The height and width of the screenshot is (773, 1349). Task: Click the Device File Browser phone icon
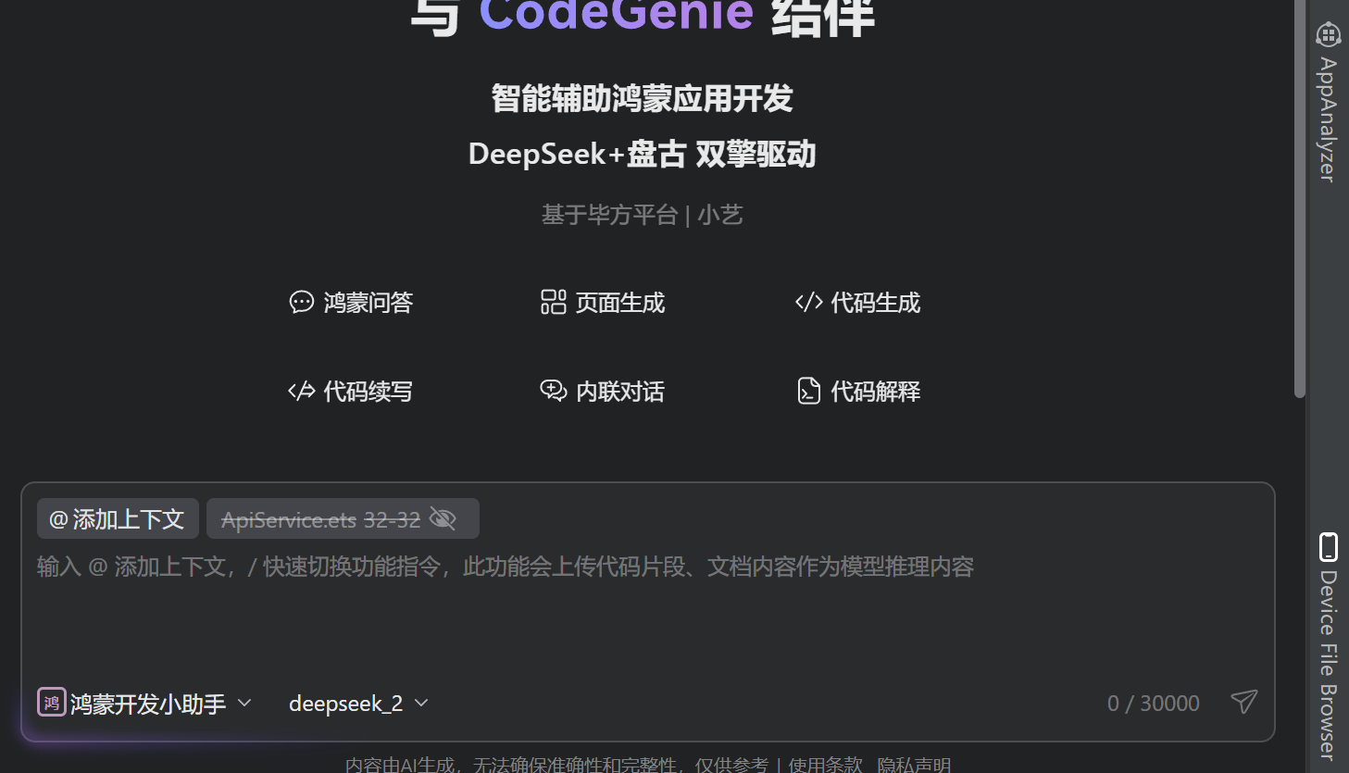[1329, 547]
